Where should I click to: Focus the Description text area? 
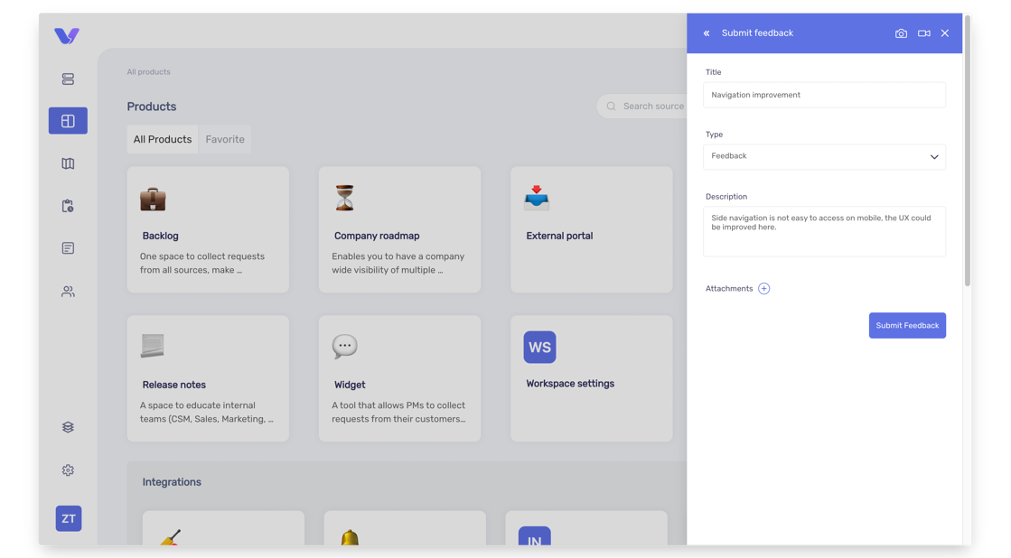[x=824, y=231]
